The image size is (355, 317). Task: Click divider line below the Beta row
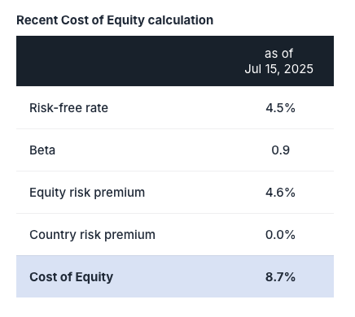pos(175,171)
